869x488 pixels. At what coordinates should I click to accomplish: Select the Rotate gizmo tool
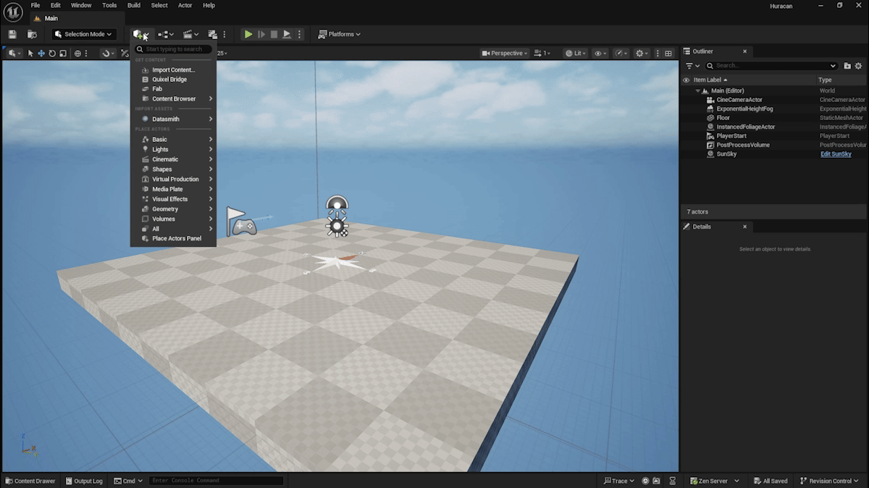tap(52, 53)
